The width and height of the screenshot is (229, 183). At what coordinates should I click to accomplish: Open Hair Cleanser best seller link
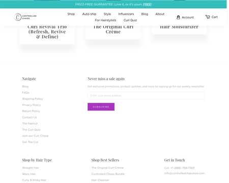pyautogui.click(x=100, y=180)
